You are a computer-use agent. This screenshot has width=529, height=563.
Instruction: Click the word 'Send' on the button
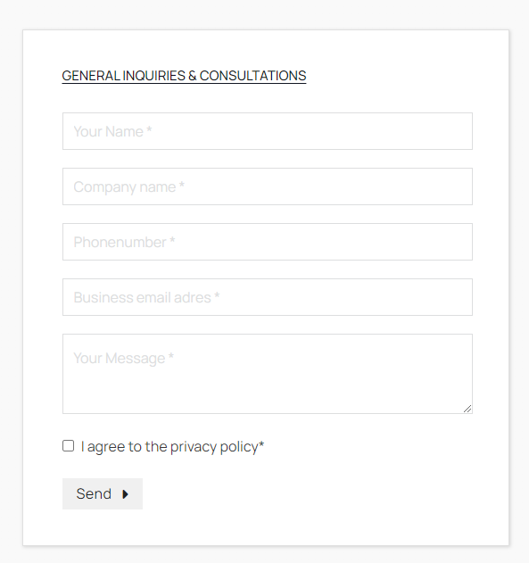pos(94,494)
